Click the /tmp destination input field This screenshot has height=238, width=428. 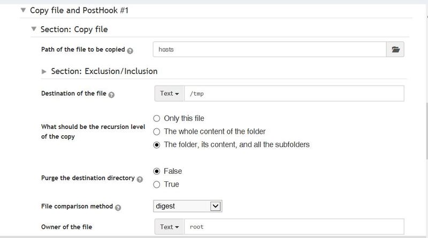coord(294,94)
